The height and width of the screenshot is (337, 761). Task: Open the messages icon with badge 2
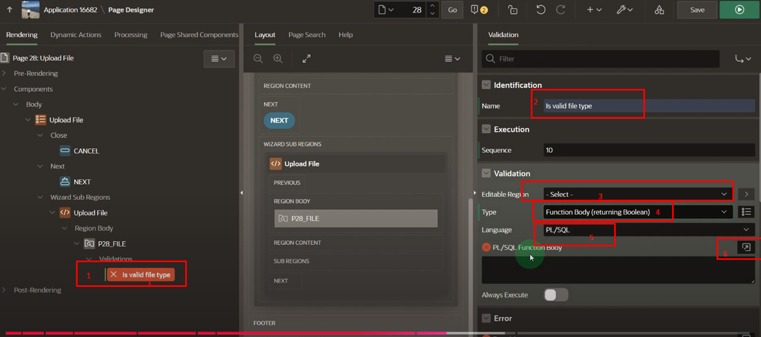click(x=479, y=10)
